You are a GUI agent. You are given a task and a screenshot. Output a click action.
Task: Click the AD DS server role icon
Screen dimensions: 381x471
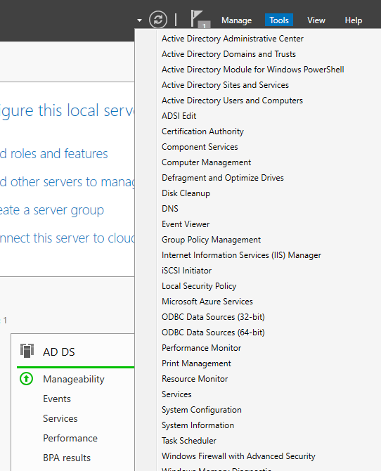pyautogui.click(x=27, y=351)
